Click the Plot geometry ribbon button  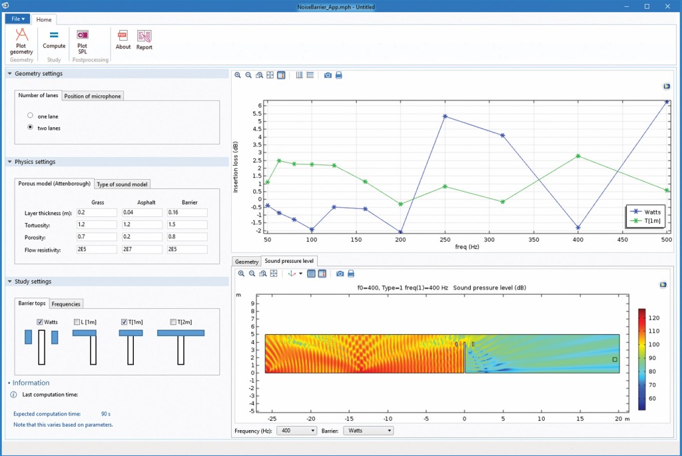point(21,40)
